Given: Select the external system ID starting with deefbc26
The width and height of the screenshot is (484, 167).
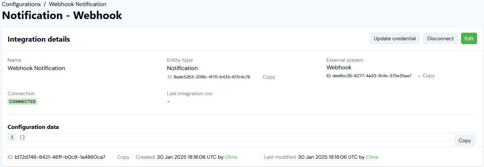Looking at the screenshot, I should (372, 76).
